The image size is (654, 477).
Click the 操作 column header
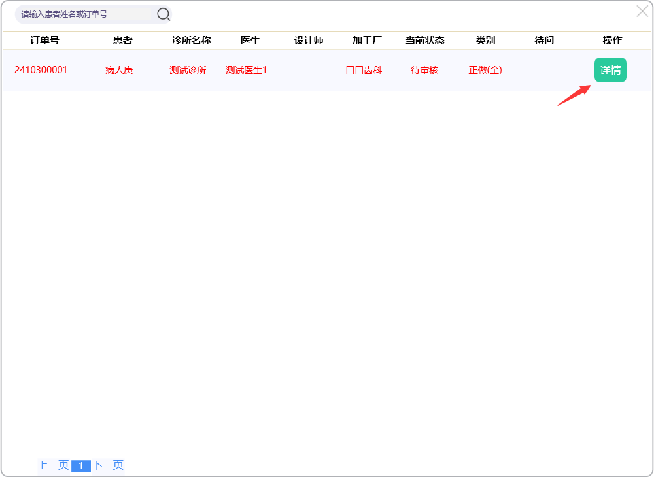[x=612, y=41]
